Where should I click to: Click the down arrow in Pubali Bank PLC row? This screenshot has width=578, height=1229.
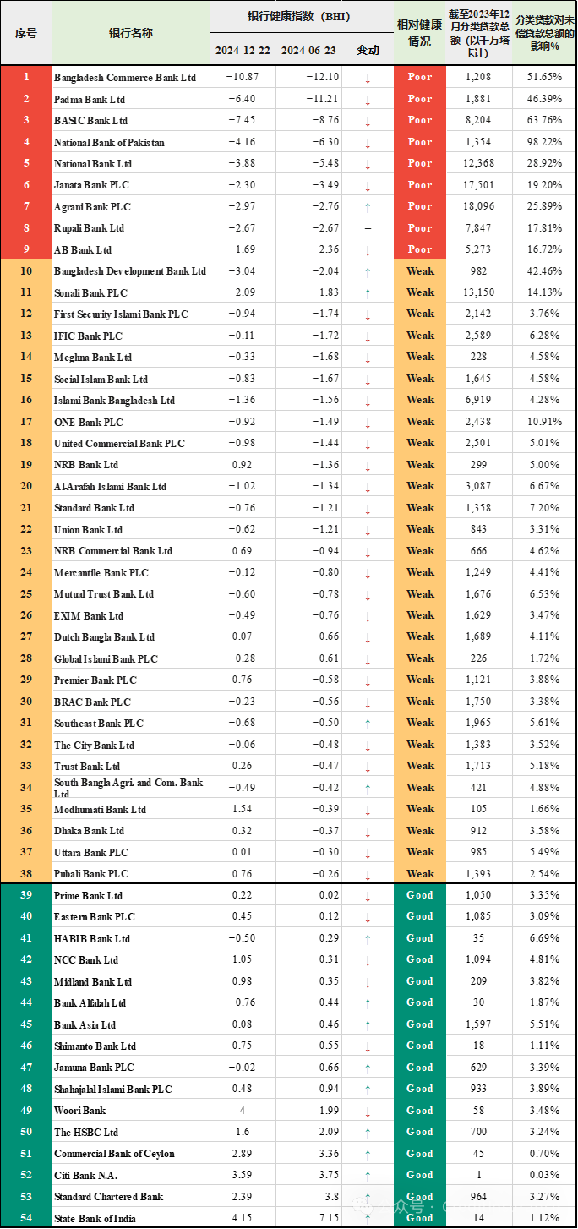(368, 874)
